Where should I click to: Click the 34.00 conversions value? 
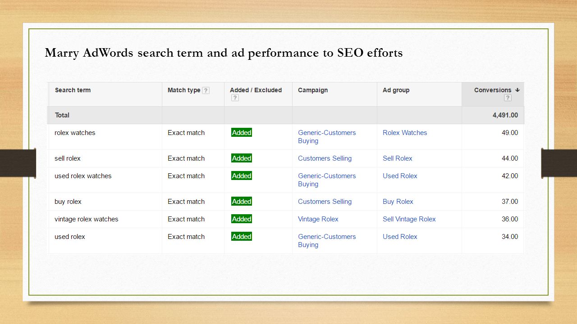(x=510, y=237)
